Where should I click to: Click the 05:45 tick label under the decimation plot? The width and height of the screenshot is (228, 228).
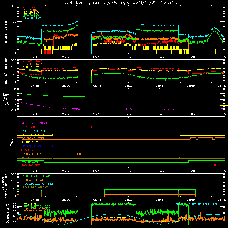click(160, 200)
